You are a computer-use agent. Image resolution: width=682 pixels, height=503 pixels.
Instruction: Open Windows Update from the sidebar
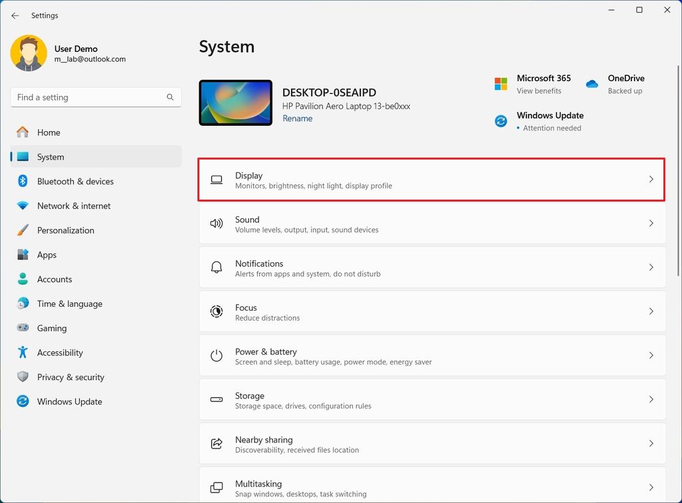[69, 401]
